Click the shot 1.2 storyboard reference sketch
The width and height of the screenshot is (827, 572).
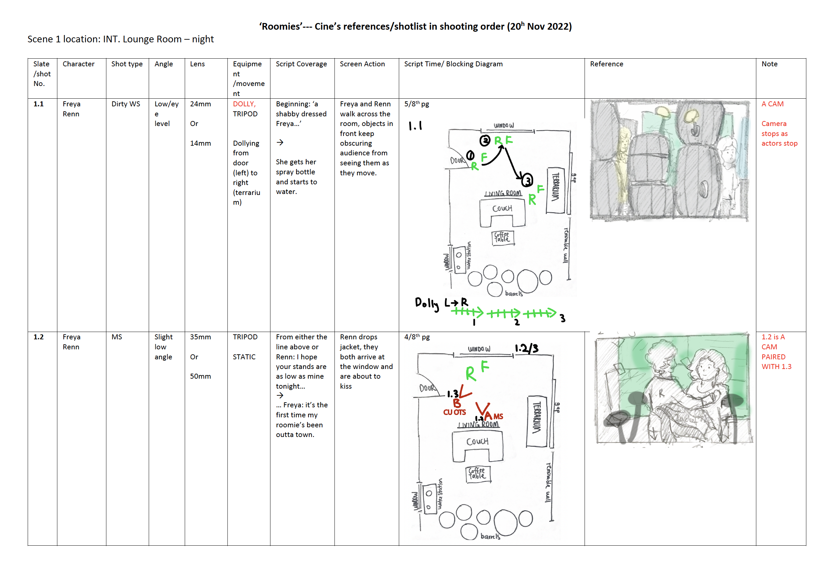click(x=674, y=389)
